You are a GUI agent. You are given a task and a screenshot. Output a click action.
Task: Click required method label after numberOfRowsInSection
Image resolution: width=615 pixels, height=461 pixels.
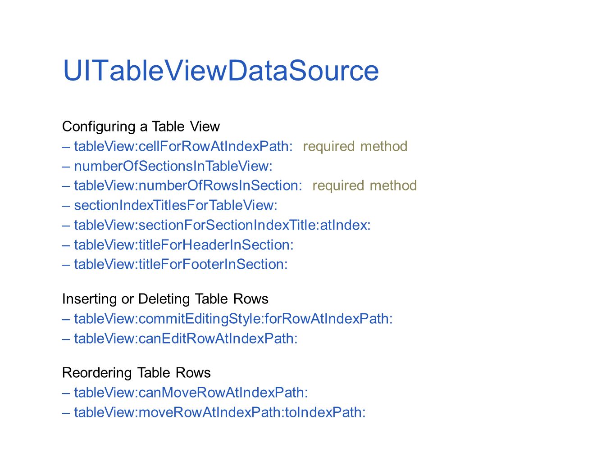[x=364, y=185]
